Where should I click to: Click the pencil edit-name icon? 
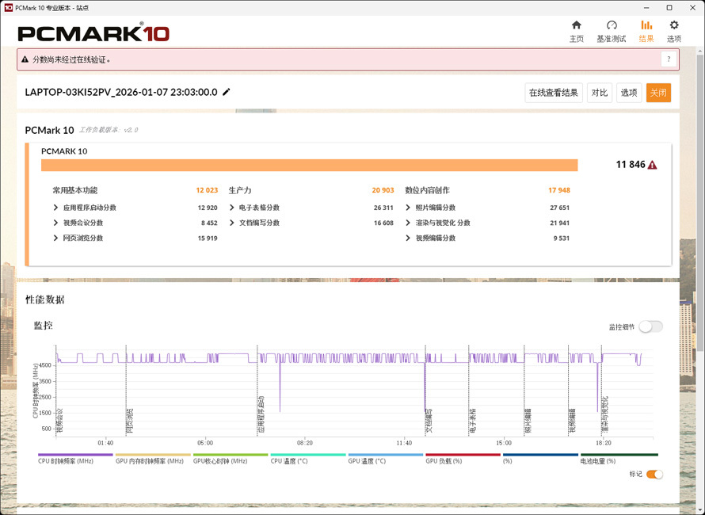[227, 92]
